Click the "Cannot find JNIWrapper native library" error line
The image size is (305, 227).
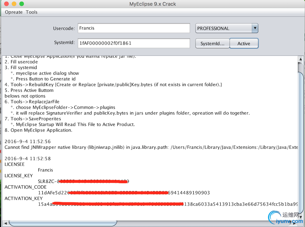point(151,147)
